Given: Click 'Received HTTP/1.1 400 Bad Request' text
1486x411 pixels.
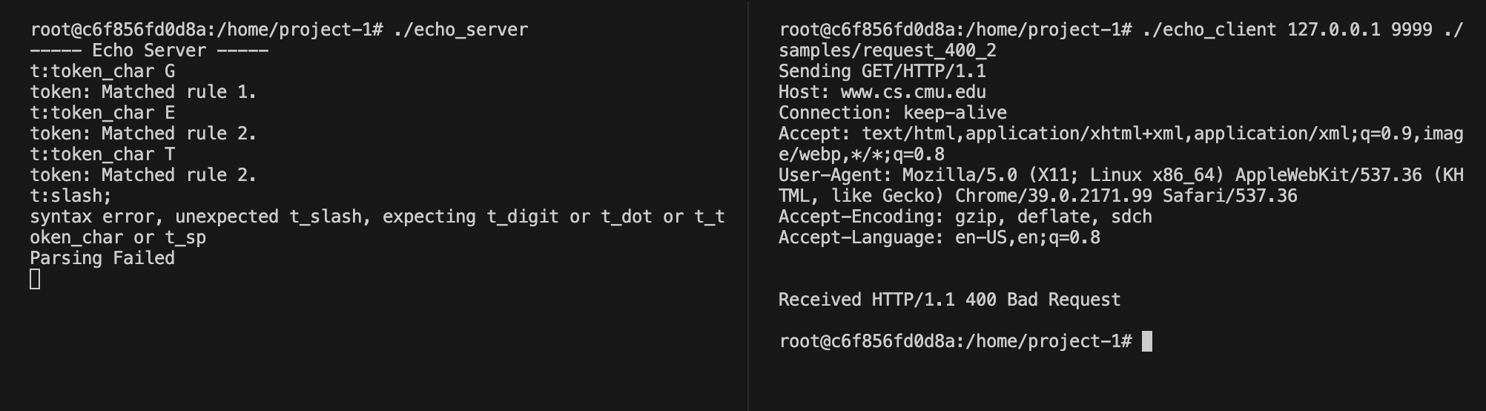Looking at the screenshot, I should [950, 300].
